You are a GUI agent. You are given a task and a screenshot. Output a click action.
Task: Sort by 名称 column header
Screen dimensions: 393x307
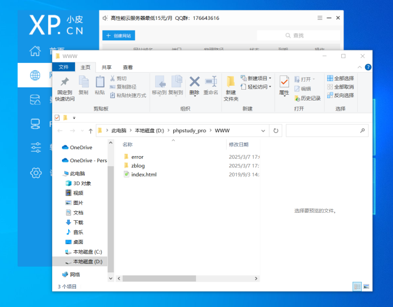pos(127,145)
